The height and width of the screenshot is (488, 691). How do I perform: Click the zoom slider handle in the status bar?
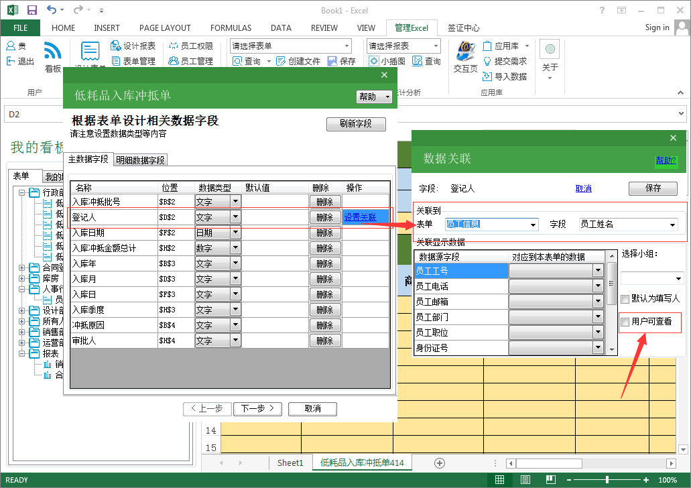[607, 480]
